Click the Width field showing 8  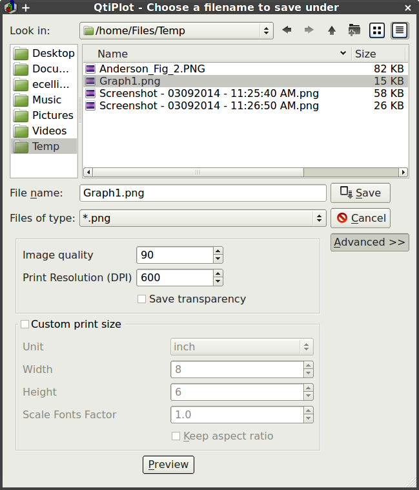(237, 369)
